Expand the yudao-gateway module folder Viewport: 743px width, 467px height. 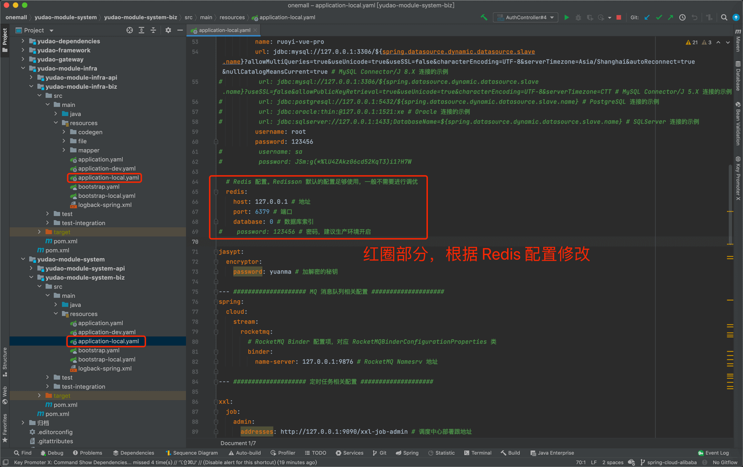point(23,59)
